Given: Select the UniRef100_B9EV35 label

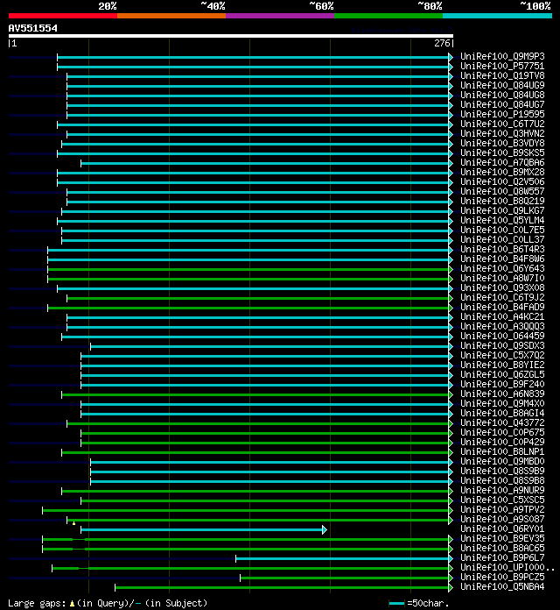Looking at the screenshot, I should click(x=502, y=539).
